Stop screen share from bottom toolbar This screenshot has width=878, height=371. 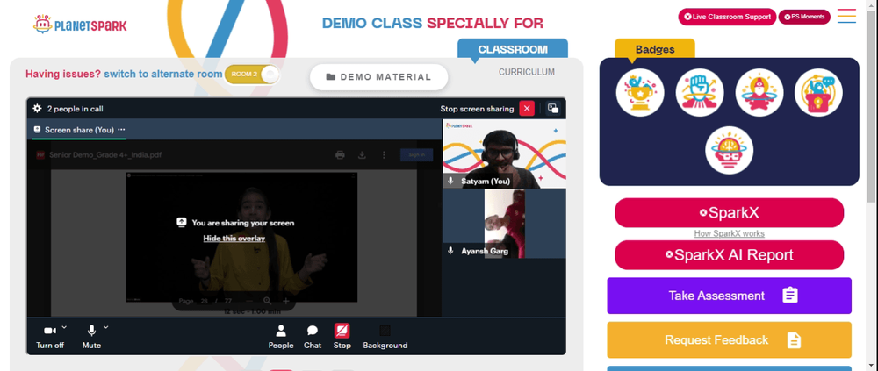point(342,338)
